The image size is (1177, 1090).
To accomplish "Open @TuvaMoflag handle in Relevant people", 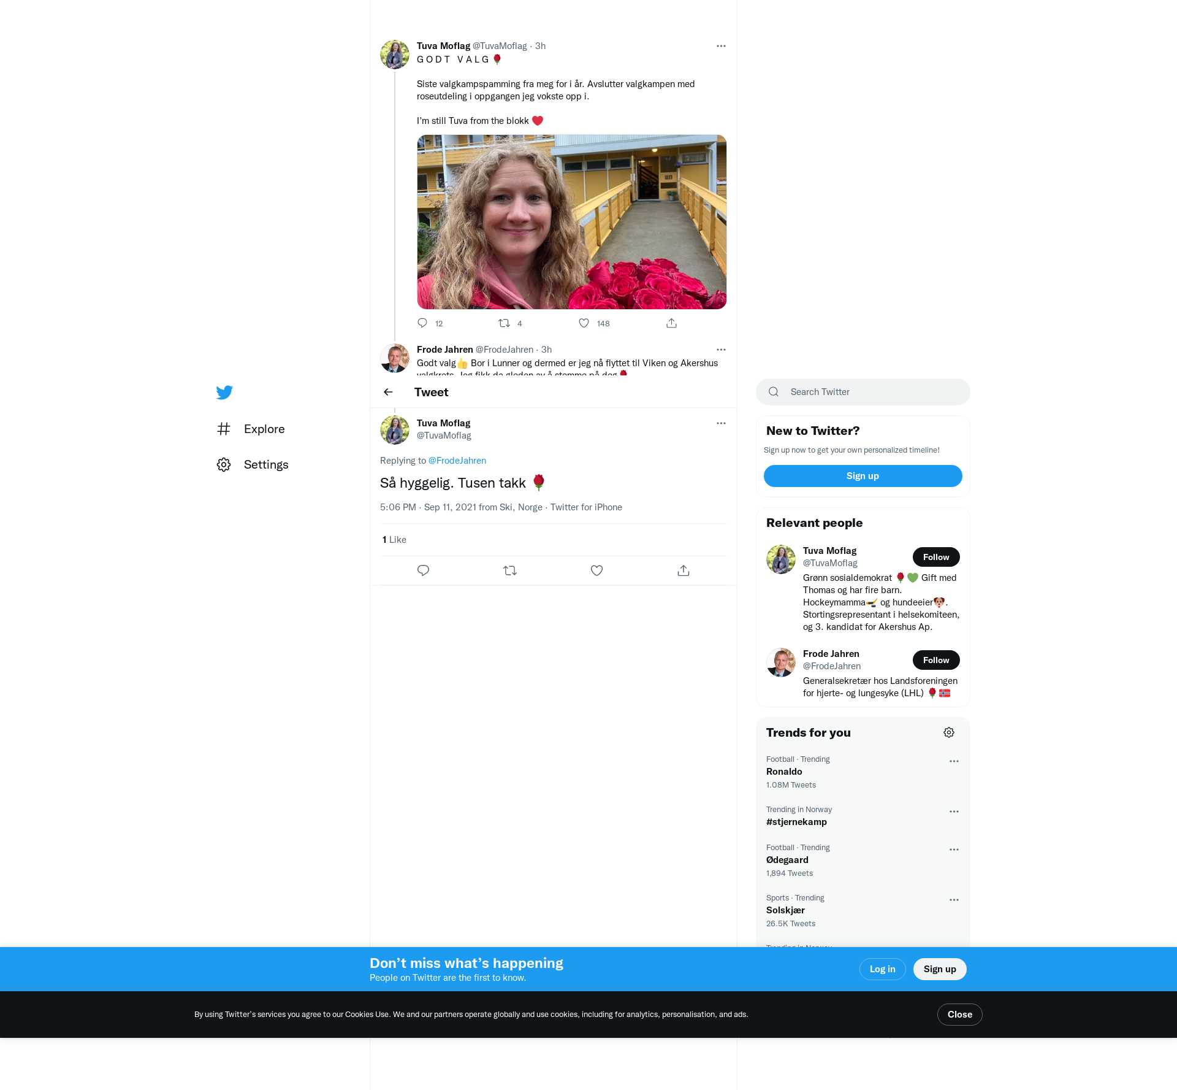I will [830, 563].
